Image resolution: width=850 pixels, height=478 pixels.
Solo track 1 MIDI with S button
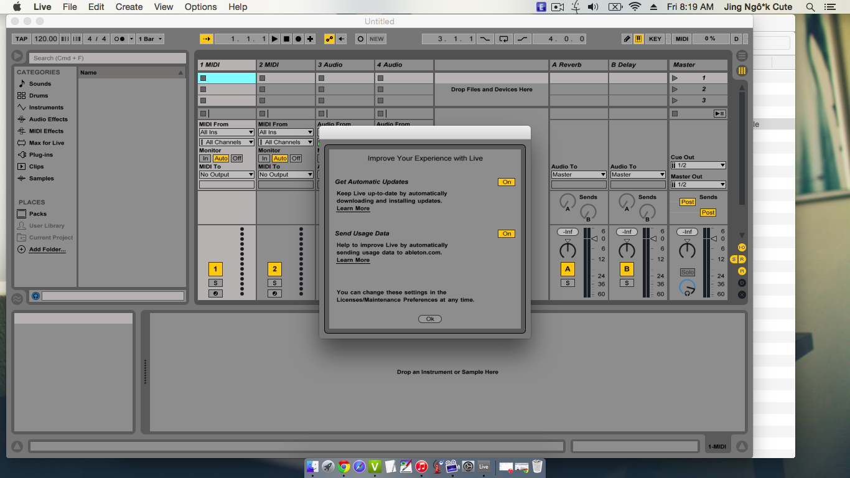215,283
